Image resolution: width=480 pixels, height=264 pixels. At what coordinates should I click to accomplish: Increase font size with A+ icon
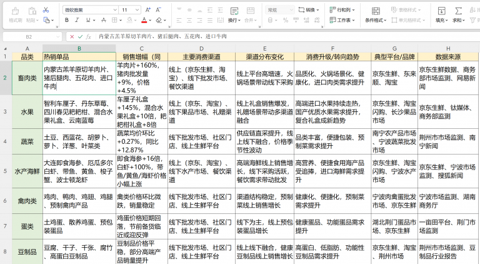148,10
